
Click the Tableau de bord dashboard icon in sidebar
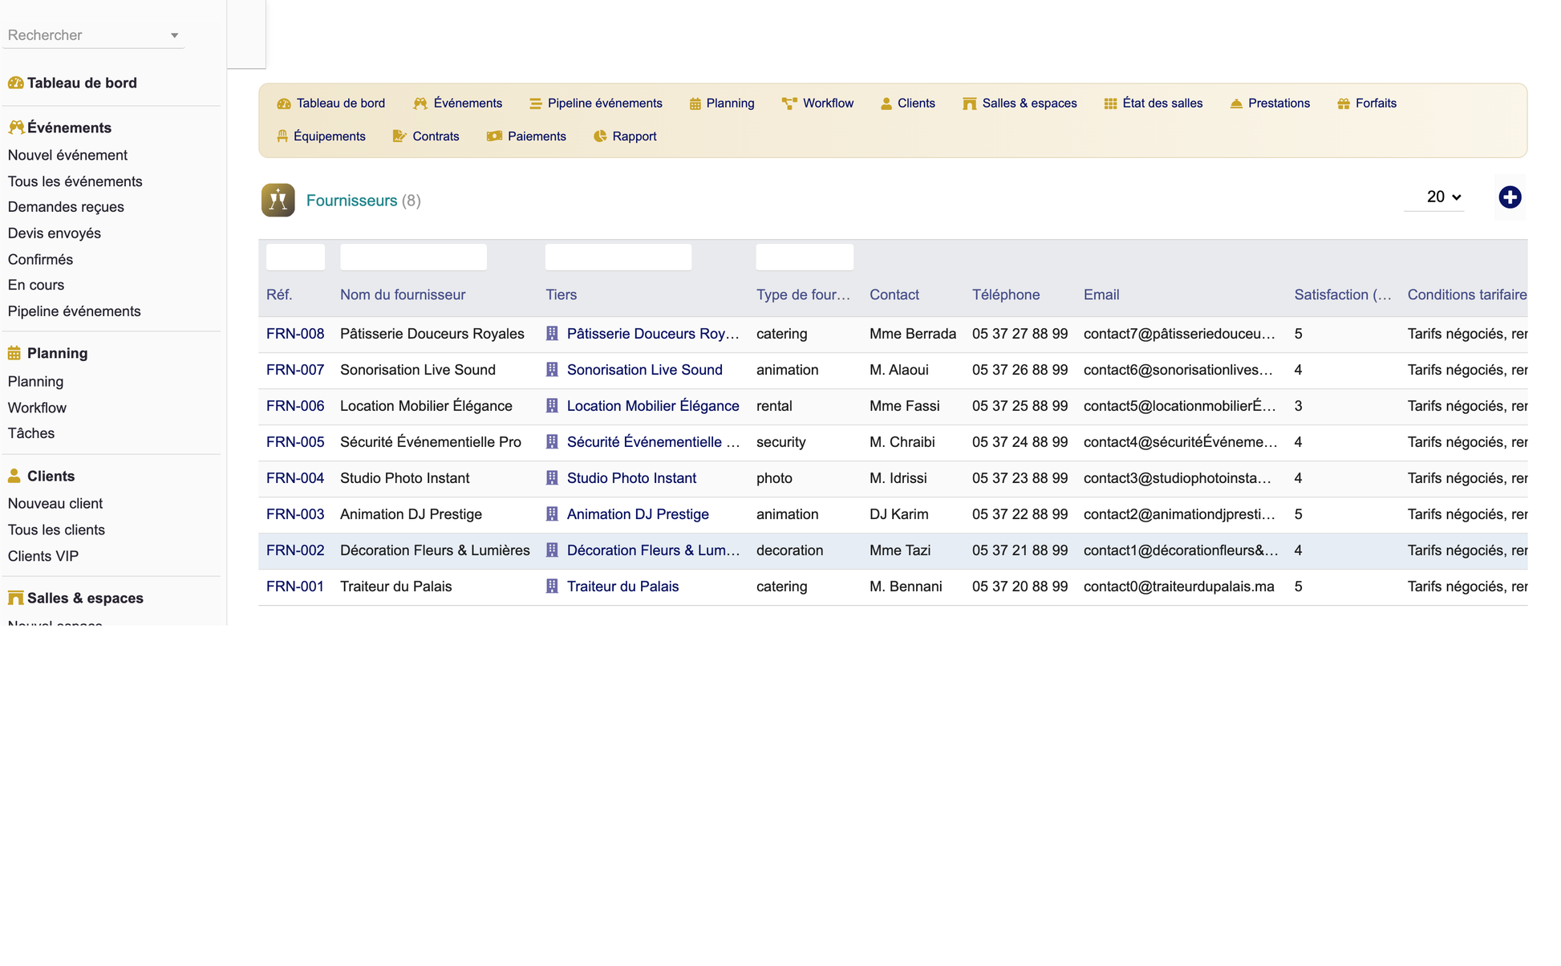click(15, 83)
